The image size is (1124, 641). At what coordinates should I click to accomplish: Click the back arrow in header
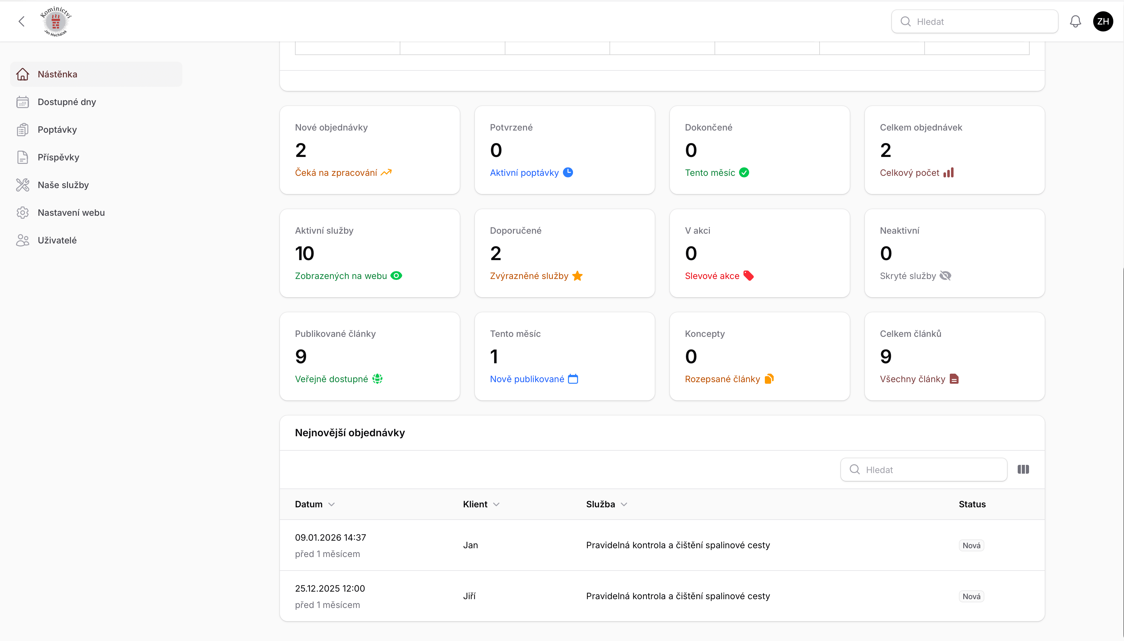(22, 22)
